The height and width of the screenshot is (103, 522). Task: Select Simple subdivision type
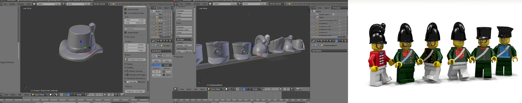[167, 65]
